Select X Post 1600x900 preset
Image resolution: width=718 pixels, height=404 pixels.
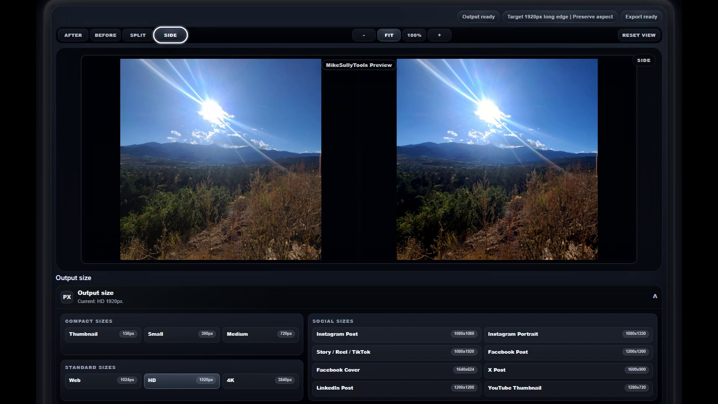click(x=568, y=370)
